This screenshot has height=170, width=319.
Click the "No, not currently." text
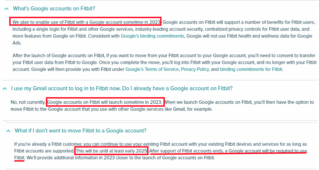(x=28, y=102)
